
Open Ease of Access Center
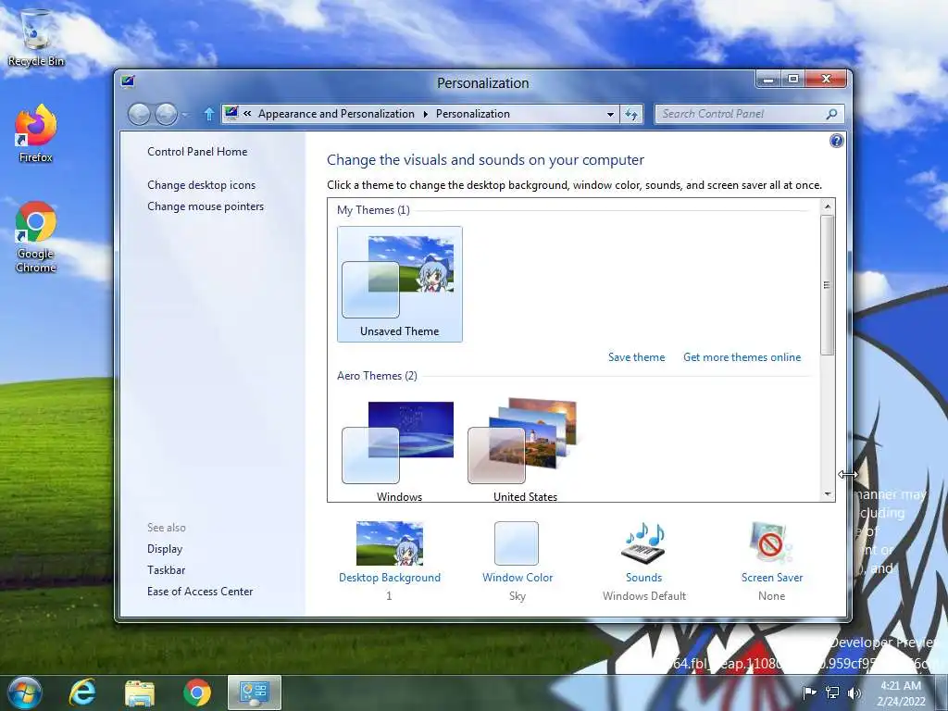coord(200,592)
